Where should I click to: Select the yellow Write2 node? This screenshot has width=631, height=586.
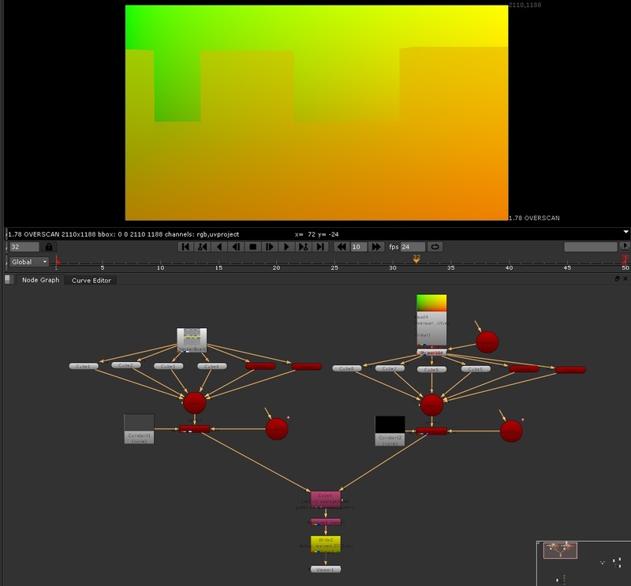pyautogui.click(x=326, y=543)
